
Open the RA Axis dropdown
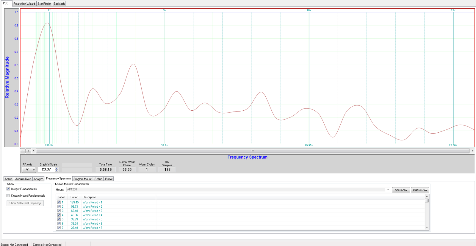tap(29, 170)
